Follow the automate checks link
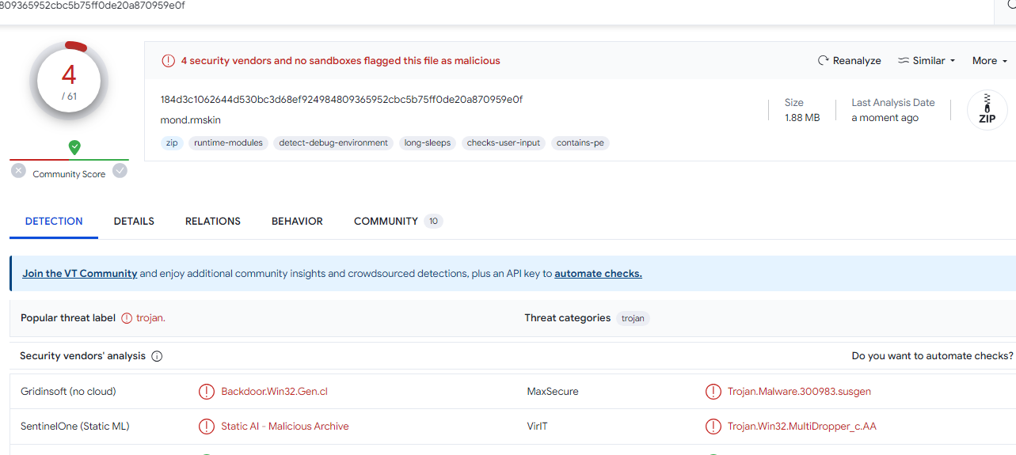The width and height of the screenshot is (1016, 455). [598, 274]
